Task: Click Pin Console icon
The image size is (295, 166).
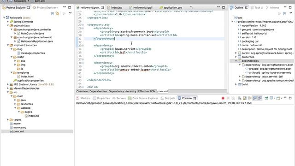Action: tap(266, 98)
